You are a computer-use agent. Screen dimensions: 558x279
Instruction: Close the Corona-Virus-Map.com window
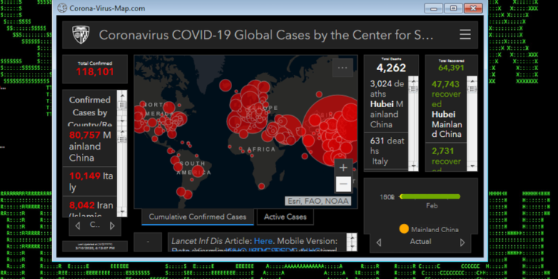[473, 8]
